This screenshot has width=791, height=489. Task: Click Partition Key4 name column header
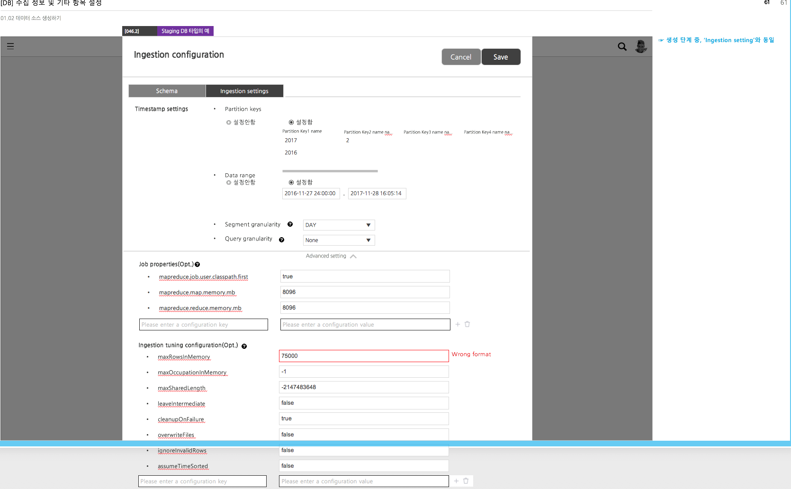click(488, 133)
